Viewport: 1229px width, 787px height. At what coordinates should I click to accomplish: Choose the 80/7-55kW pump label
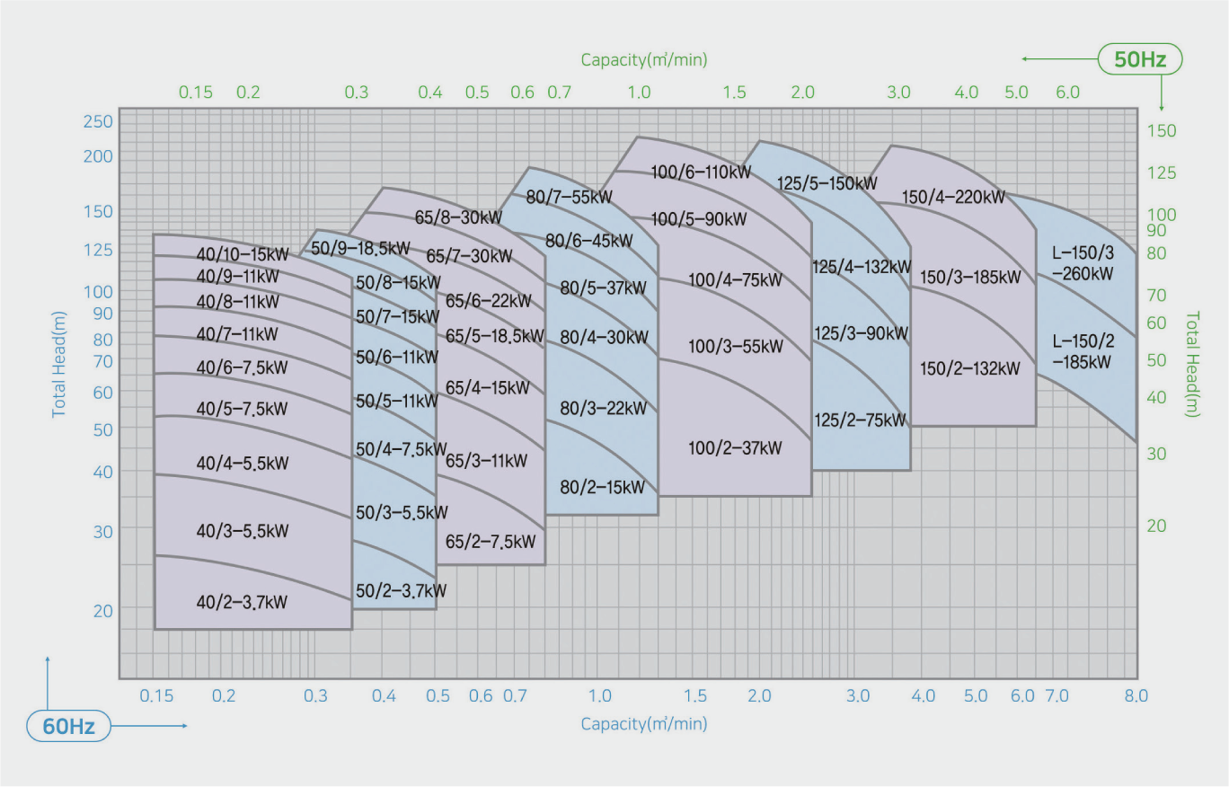click(x=570, y=198)
